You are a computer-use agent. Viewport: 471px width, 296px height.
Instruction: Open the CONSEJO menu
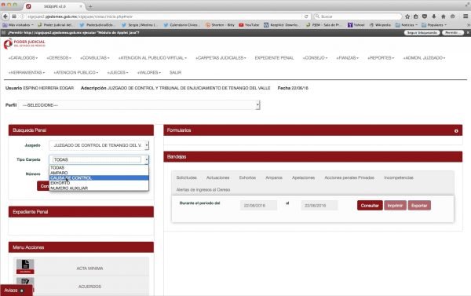coord(315,57)
